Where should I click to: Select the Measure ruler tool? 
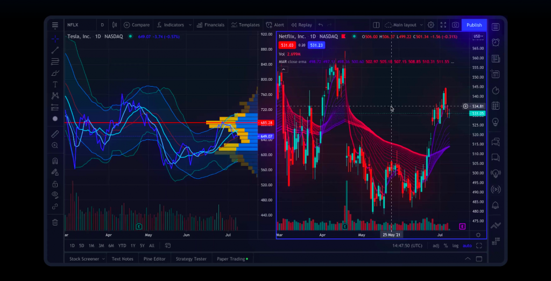(x=55, y=134)
